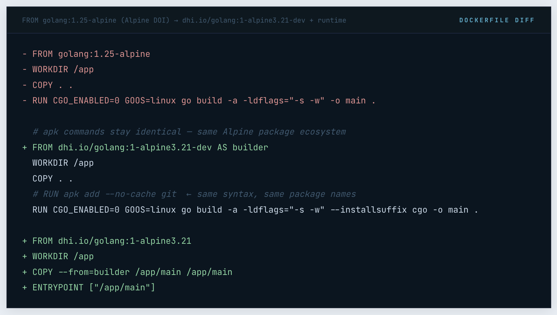Click the plus marker before the ENTRYPOINT line
This screenshot has height=315, width=557.
pyautogui.click(x=25, y=288)
